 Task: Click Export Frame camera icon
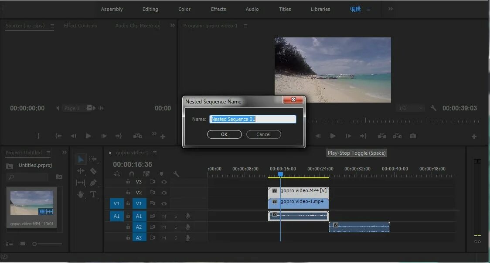pos(413,136)
